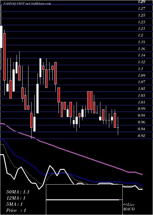Click the 5MA : 1 readout
153x215 pixels.
click(x=14, y=204)
